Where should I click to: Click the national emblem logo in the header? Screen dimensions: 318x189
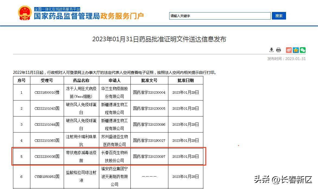click(25, 12)
